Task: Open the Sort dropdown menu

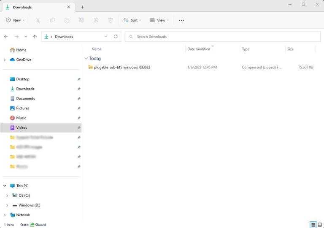Action: click(x=132, y=20)
